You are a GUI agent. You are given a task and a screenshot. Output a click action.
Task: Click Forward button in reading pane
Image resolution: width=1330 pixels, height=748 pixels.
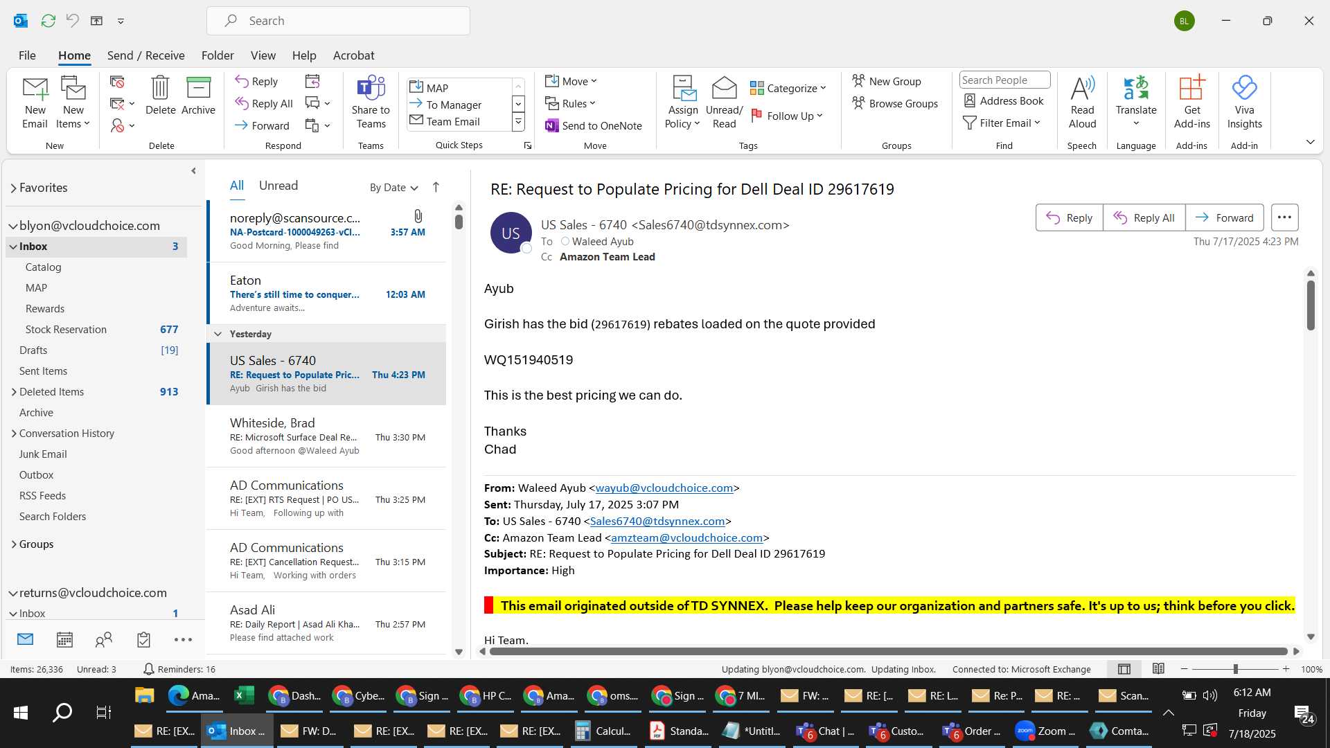coord(1224,217)
